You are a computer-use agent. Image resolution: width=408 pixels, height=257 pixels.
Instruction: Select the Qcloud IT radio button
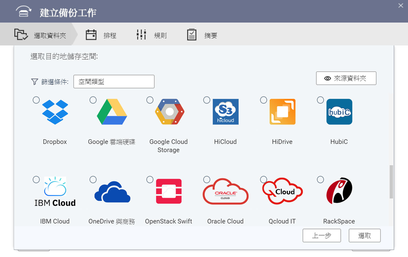pyautogui.click(x=263, y=180)
